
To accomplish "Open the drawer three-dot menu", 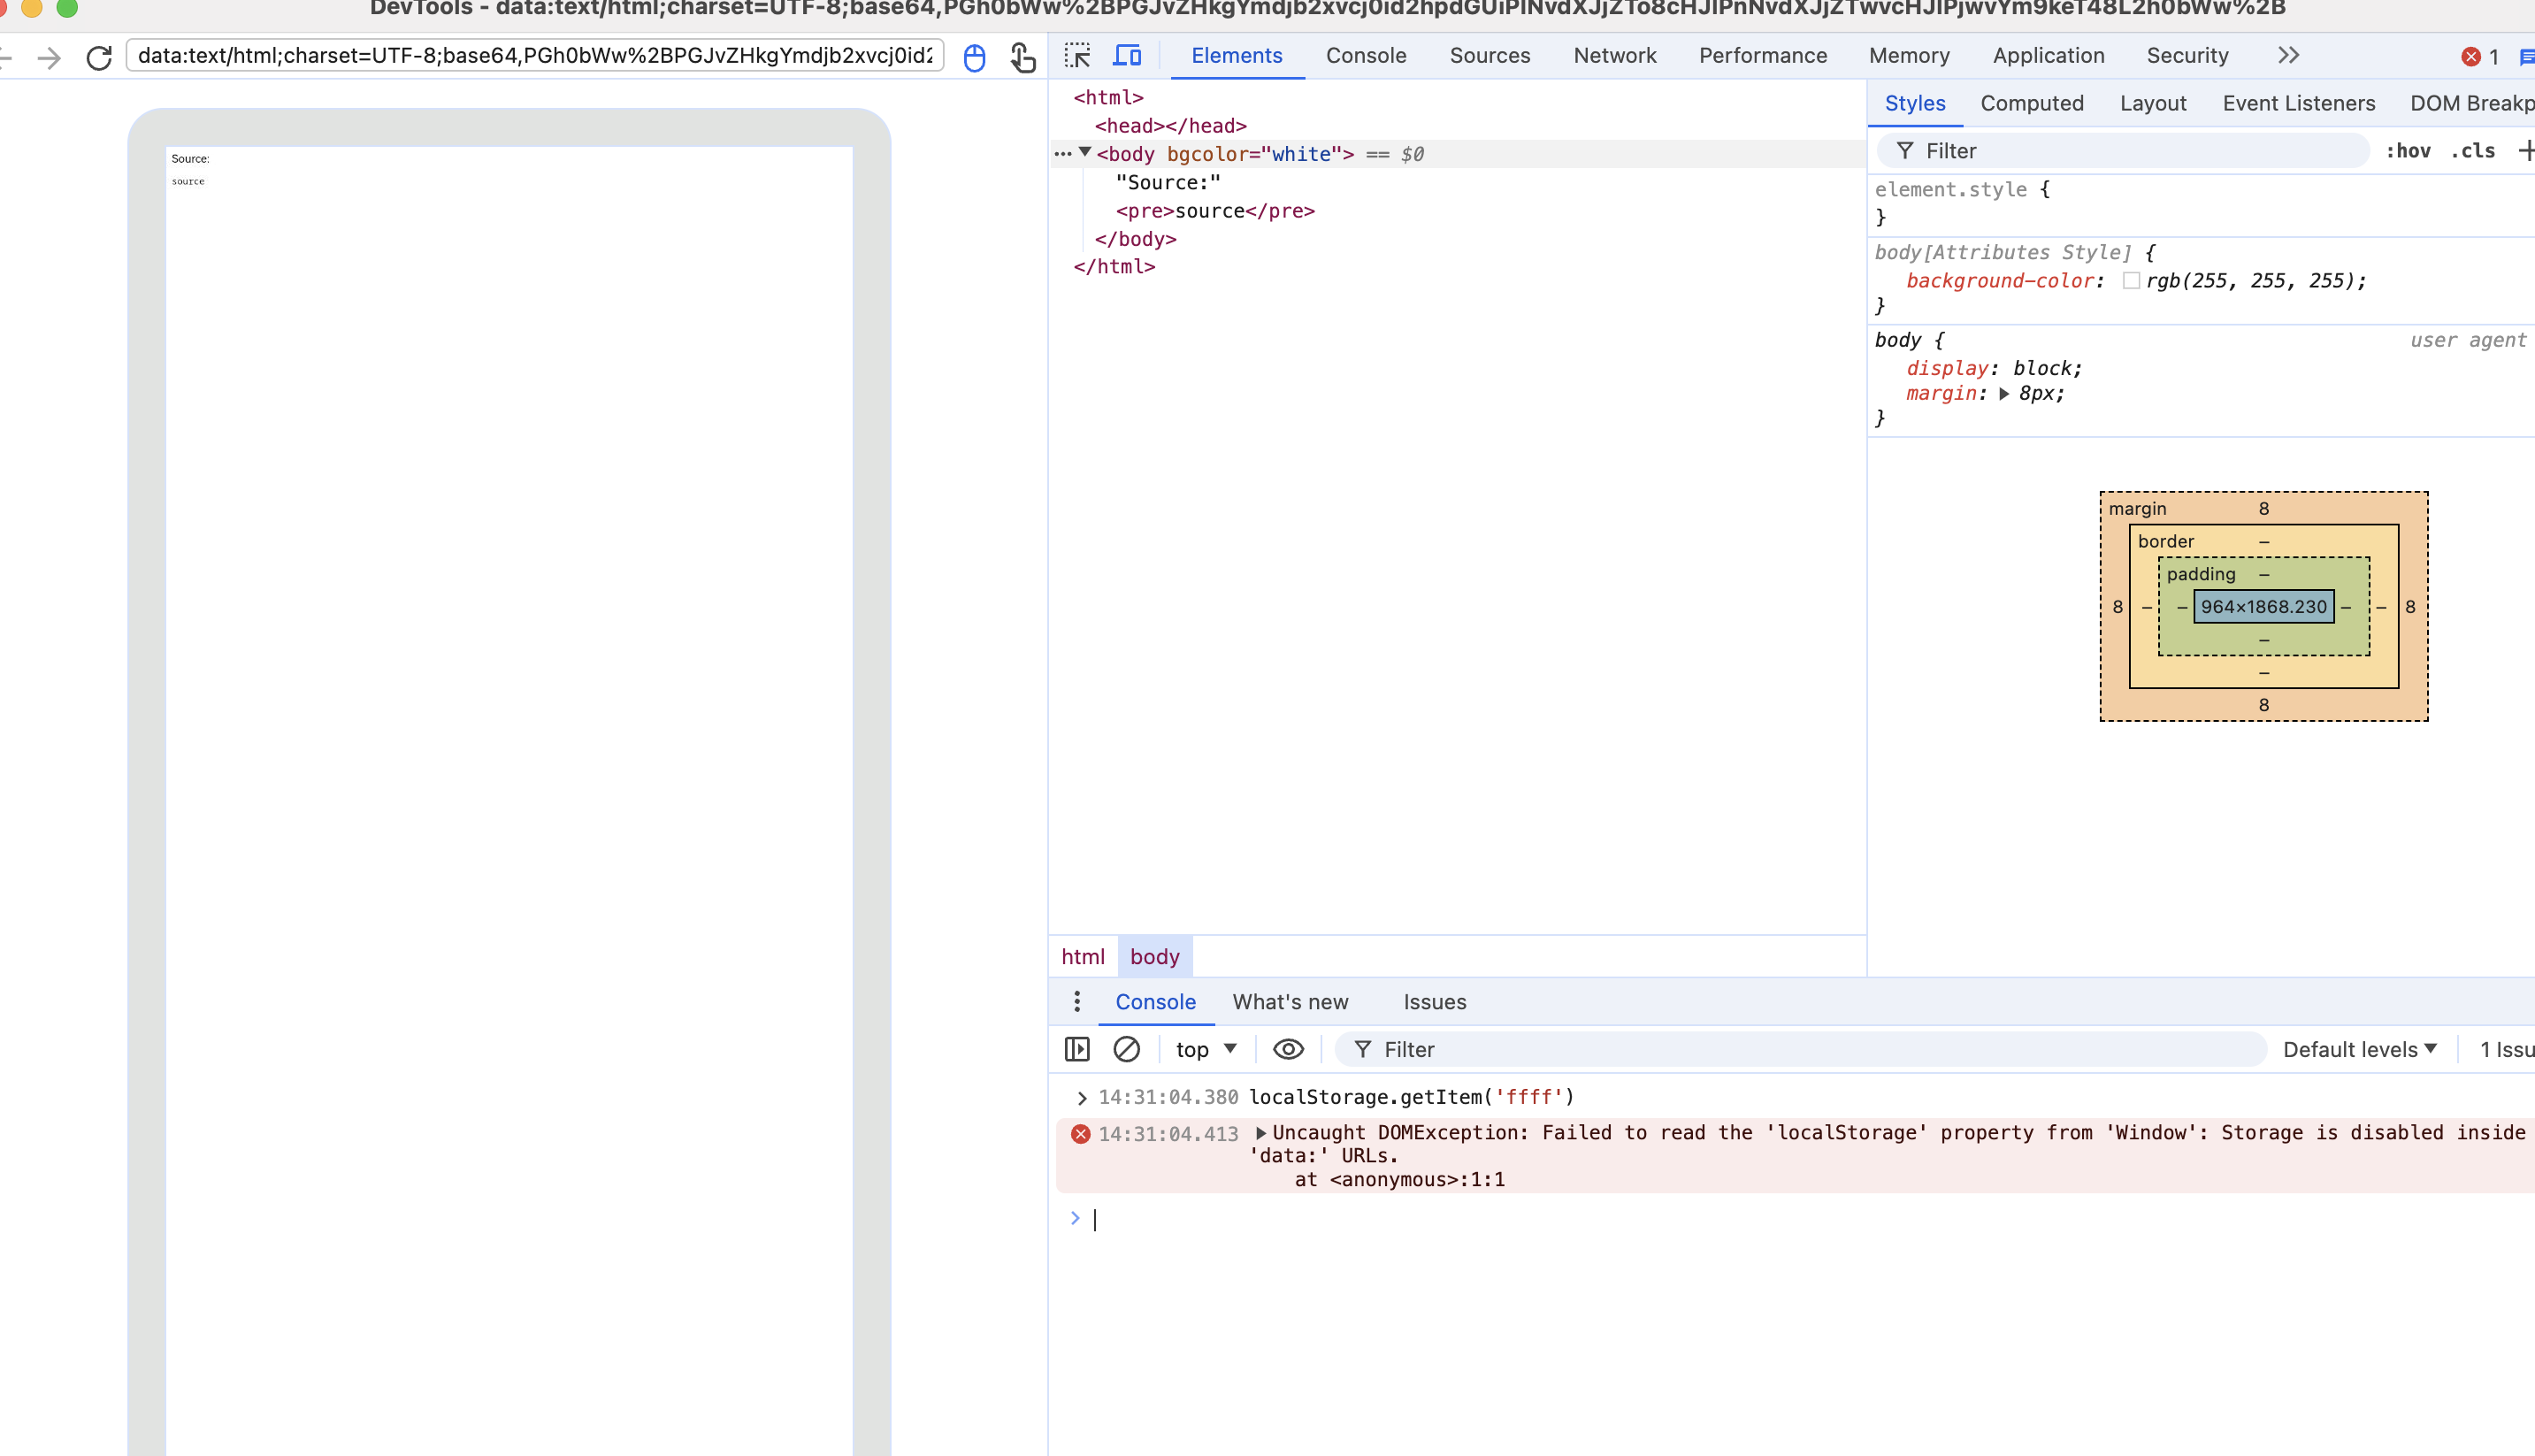I will coord(1076,1001).
